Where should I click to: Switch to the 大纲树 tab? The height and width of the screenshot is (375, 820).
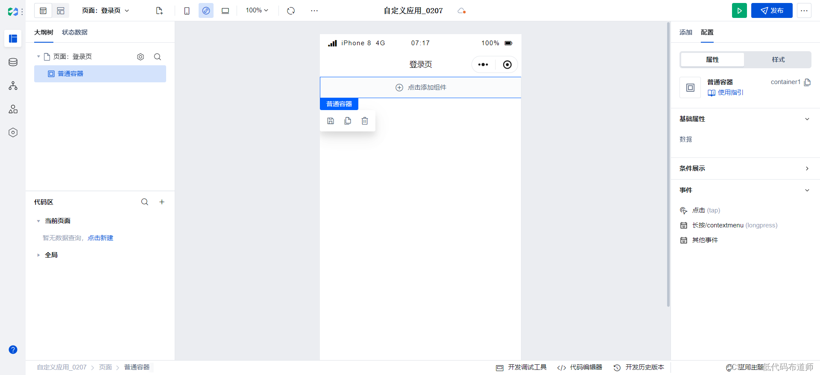[44, 32]
